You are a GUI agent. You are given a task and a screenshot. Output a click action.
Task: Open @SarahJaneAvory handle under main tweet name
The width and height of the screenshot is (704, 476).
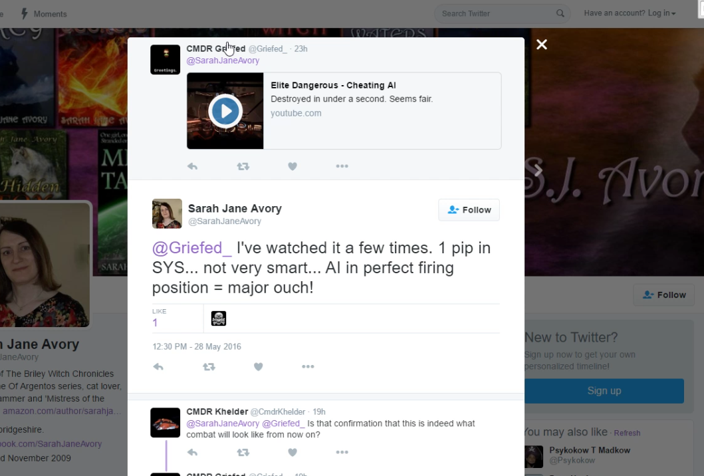tap(225, 221)
